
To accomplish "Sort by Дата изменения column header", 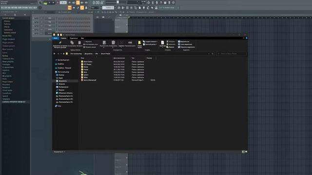I will click(x=119, y=58).
